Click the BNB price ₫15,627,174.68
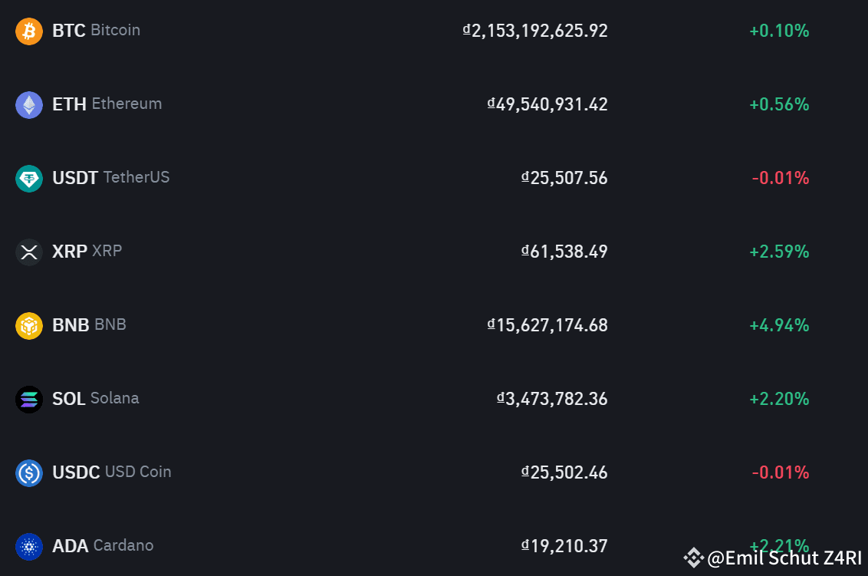The height and width of the screenshot is (576, 868). point(547,325)
